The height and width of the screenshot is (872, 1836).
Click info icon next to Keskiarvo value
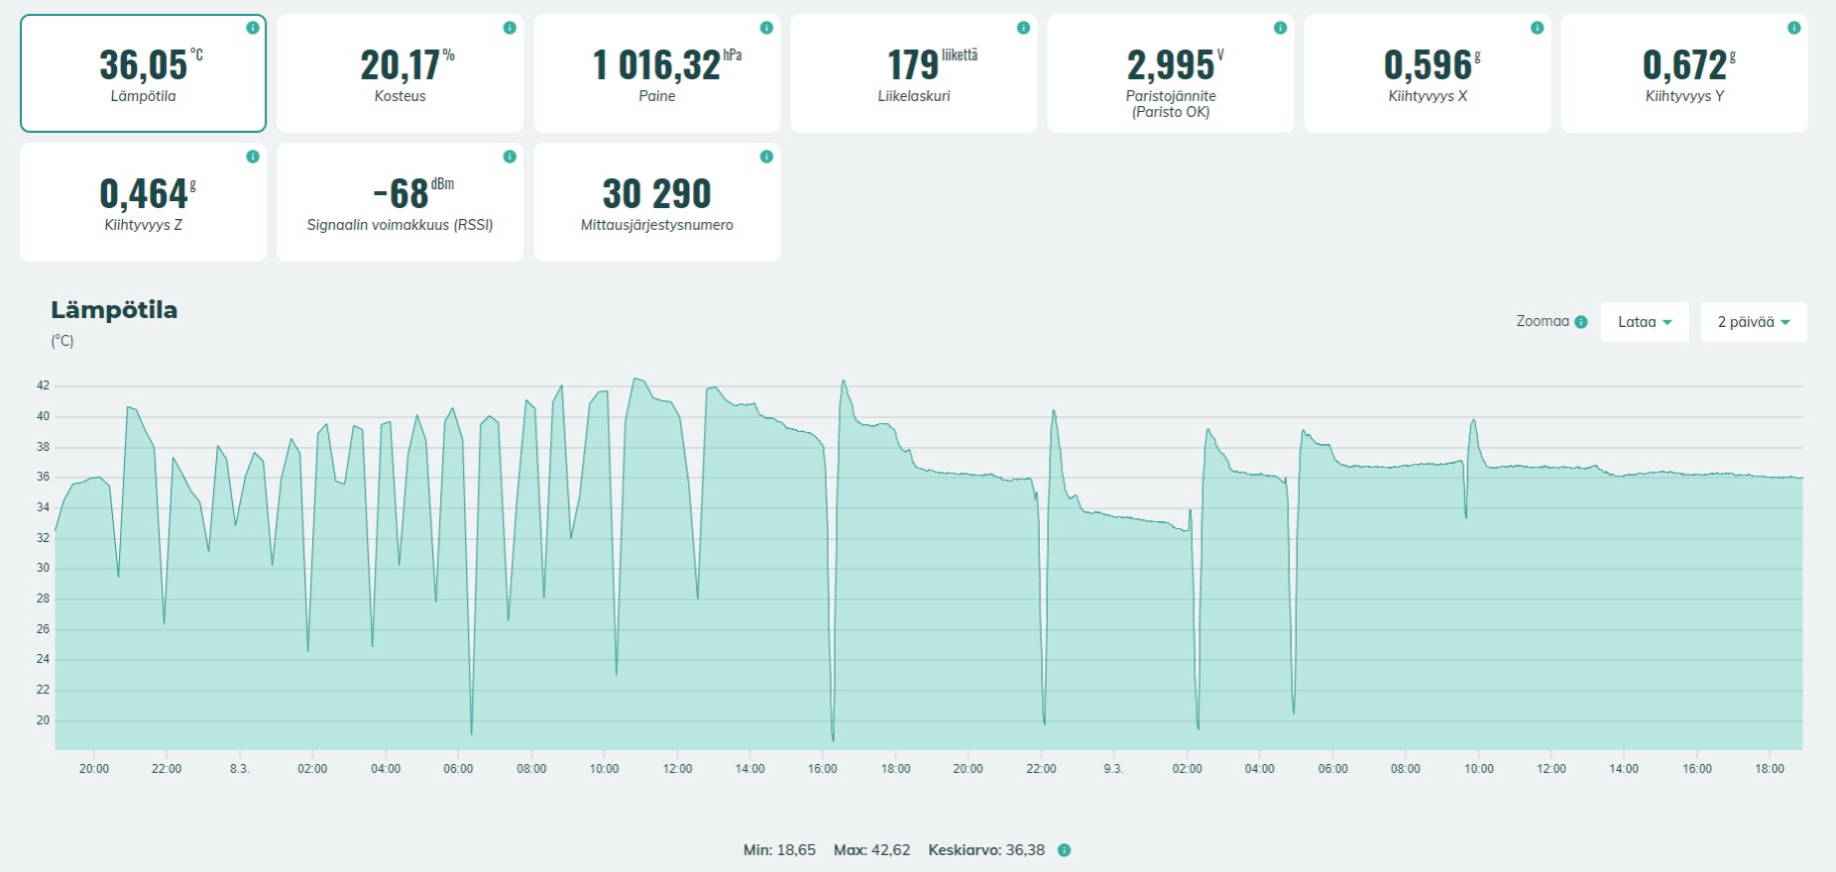click(x=1064, y=850)
